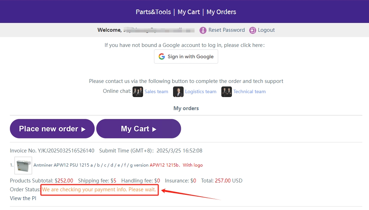Open Technical team chat avatar

click(x=227, y=92)
